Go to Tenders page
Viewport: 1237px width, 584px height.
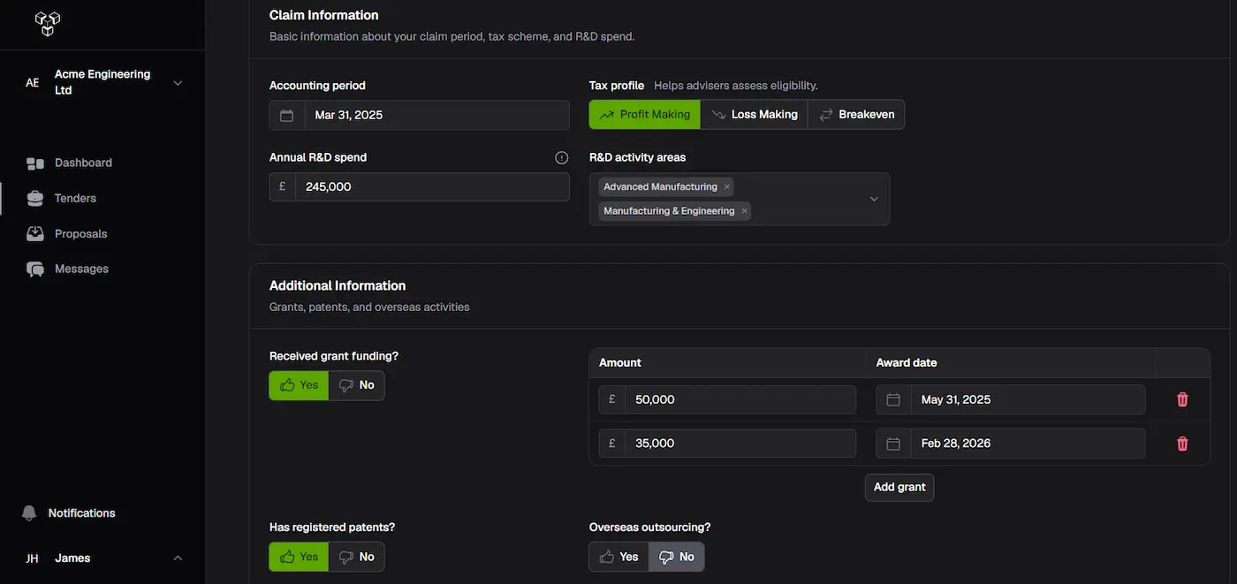tap(75, 199)
